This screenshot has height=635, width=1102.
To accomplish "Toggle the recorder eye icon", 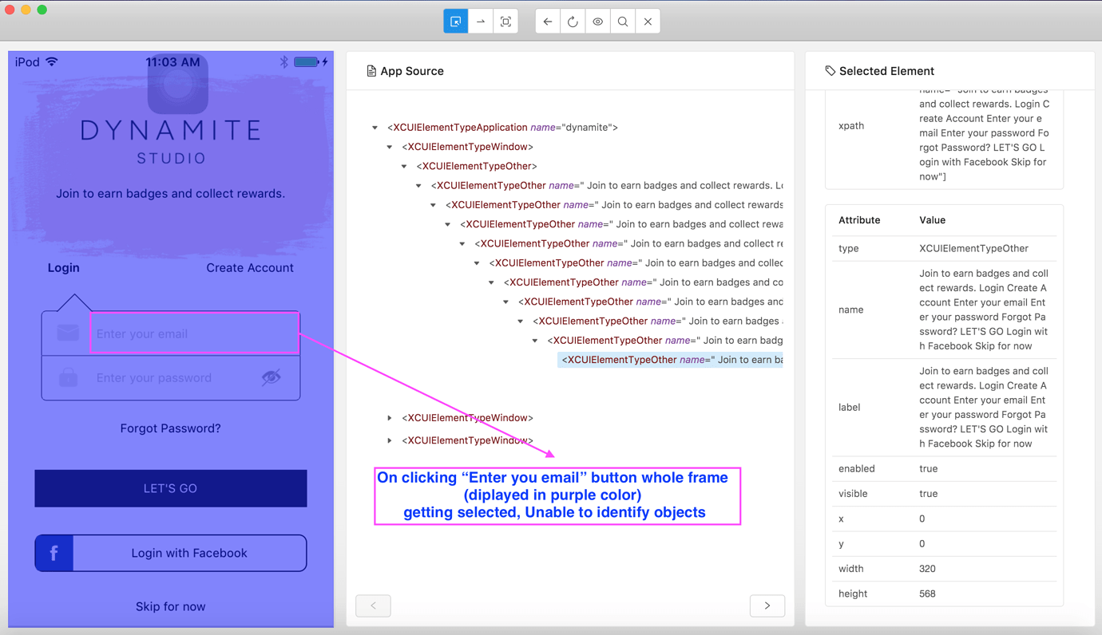I will coord(597,21).
